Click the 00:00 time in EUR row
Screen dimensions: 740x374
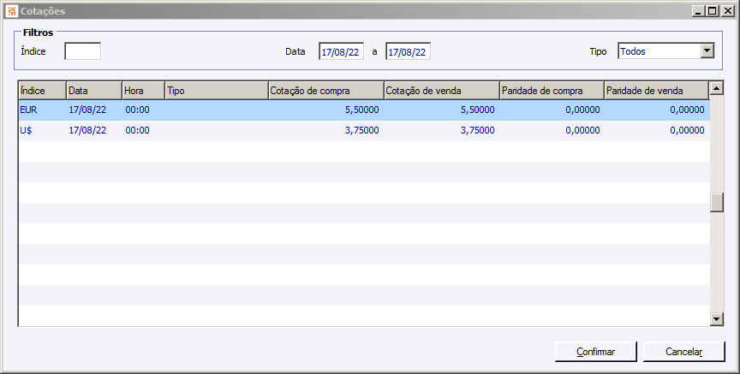[x=137, y=110]
